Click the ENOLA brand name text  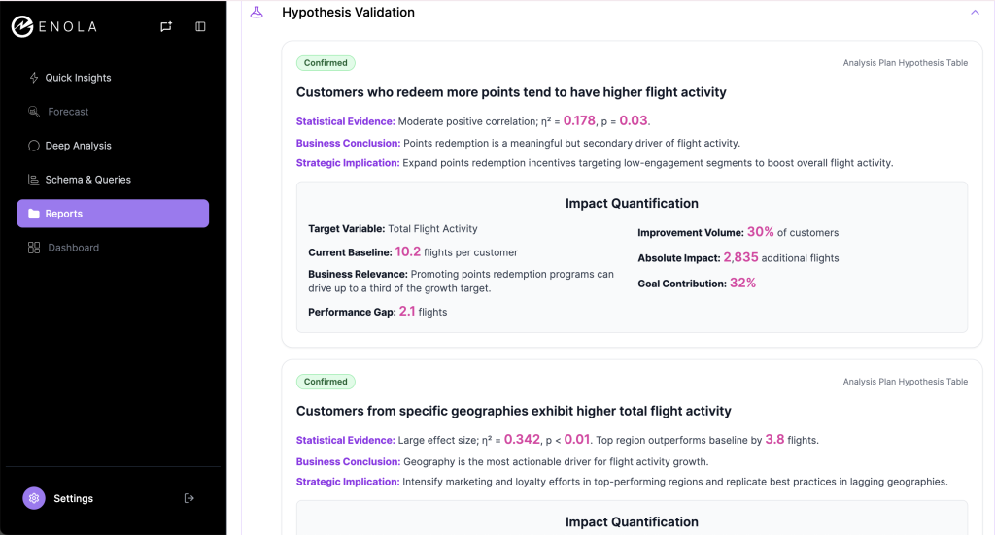coord(67,26)
